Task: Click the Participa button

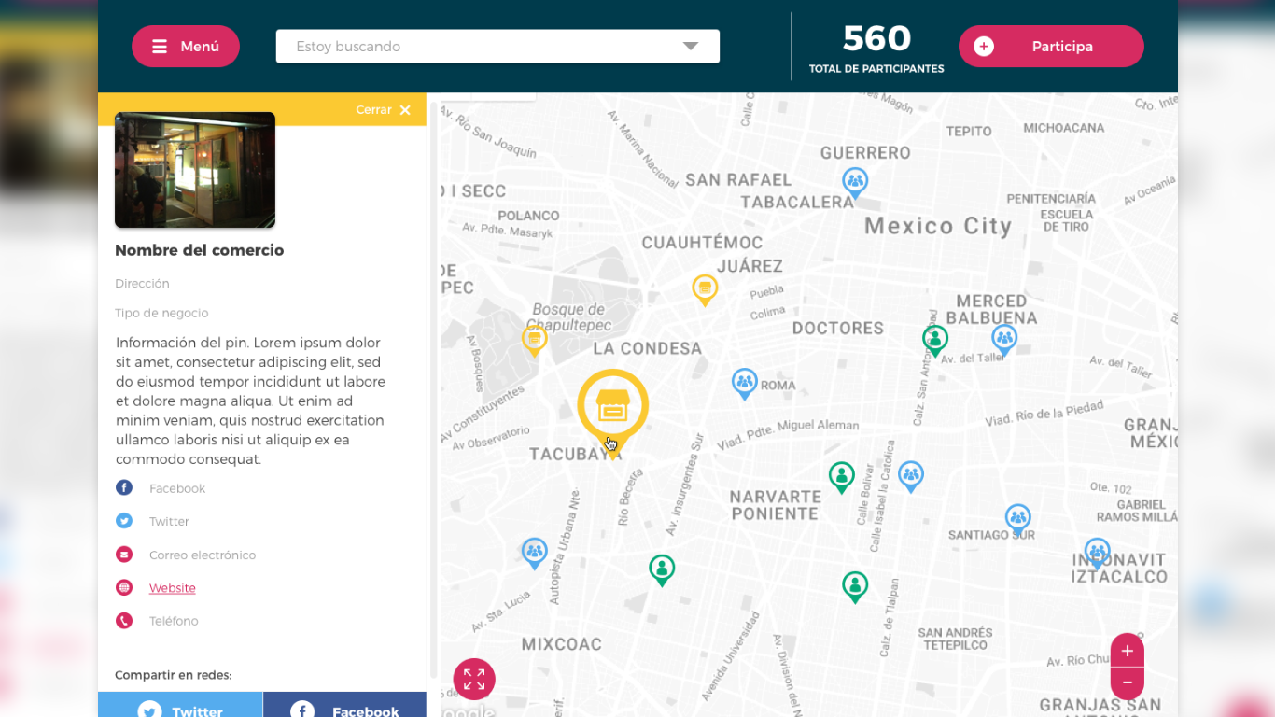Action: (x=1050, y=47)
